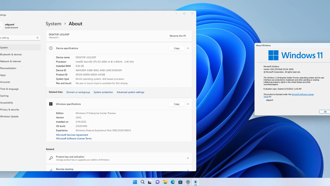Open the Domain or workgroup link
330x186 pixels.
pyautogui.click(x=78, y=92)
